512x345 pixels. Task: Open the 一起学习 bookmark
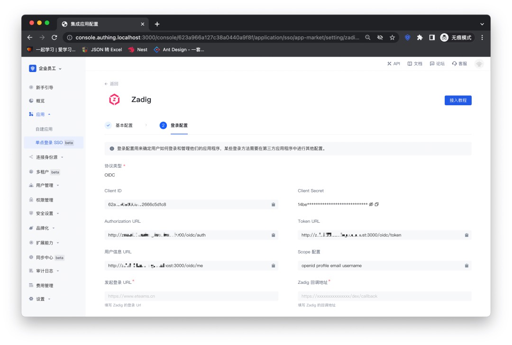tap(51, 50)
